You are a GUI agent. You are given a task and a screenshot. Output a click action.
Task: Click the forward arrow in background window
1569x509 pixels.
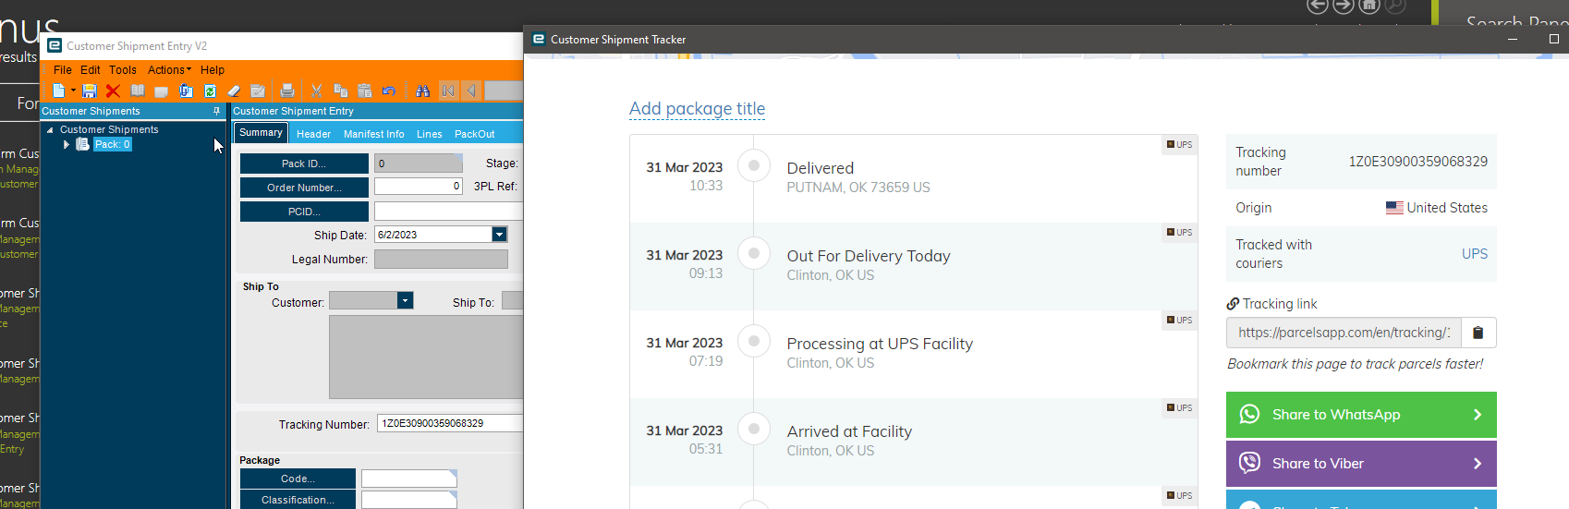(1344, 6)
